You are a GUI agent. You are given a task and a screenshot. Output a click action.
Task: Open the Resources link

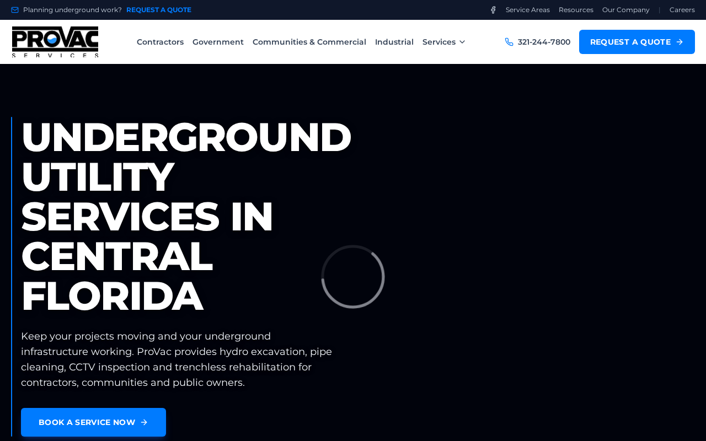click(576, 10)
